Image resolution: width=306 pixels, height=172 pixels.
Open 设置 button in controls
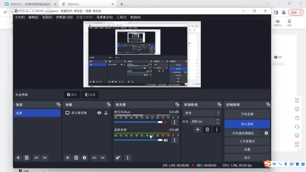click(247, 149)
